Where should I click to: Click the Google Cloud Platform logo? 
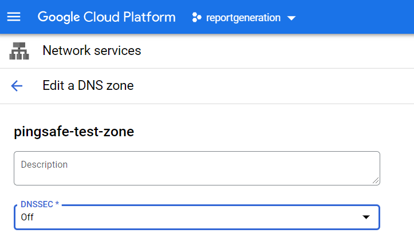click(107, 17)
